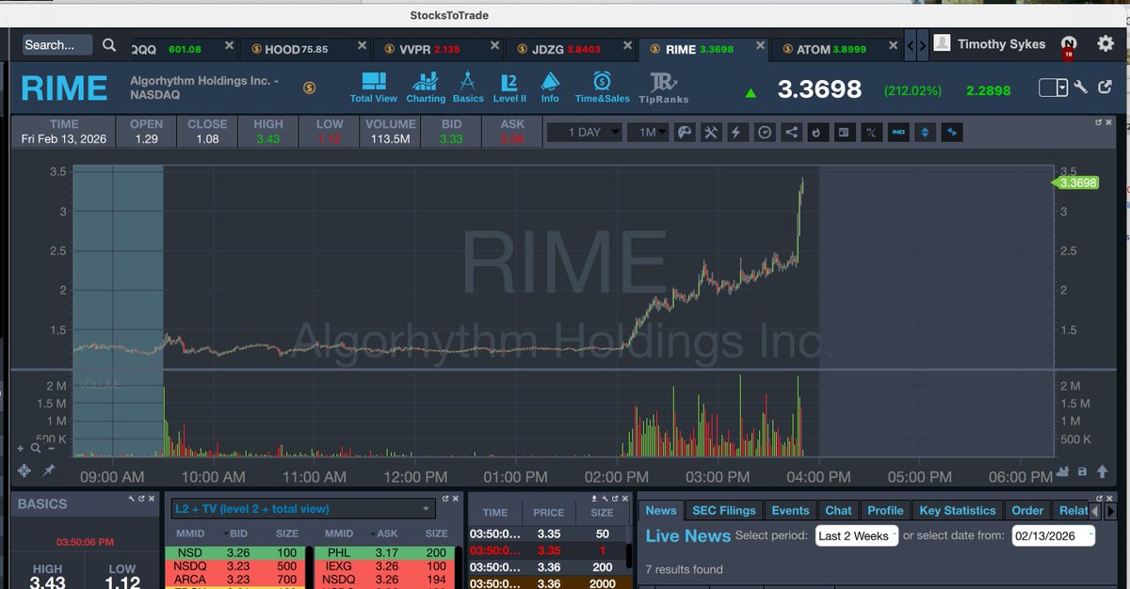
Task: Open the chart drawing tools icon
Action: 711,133
